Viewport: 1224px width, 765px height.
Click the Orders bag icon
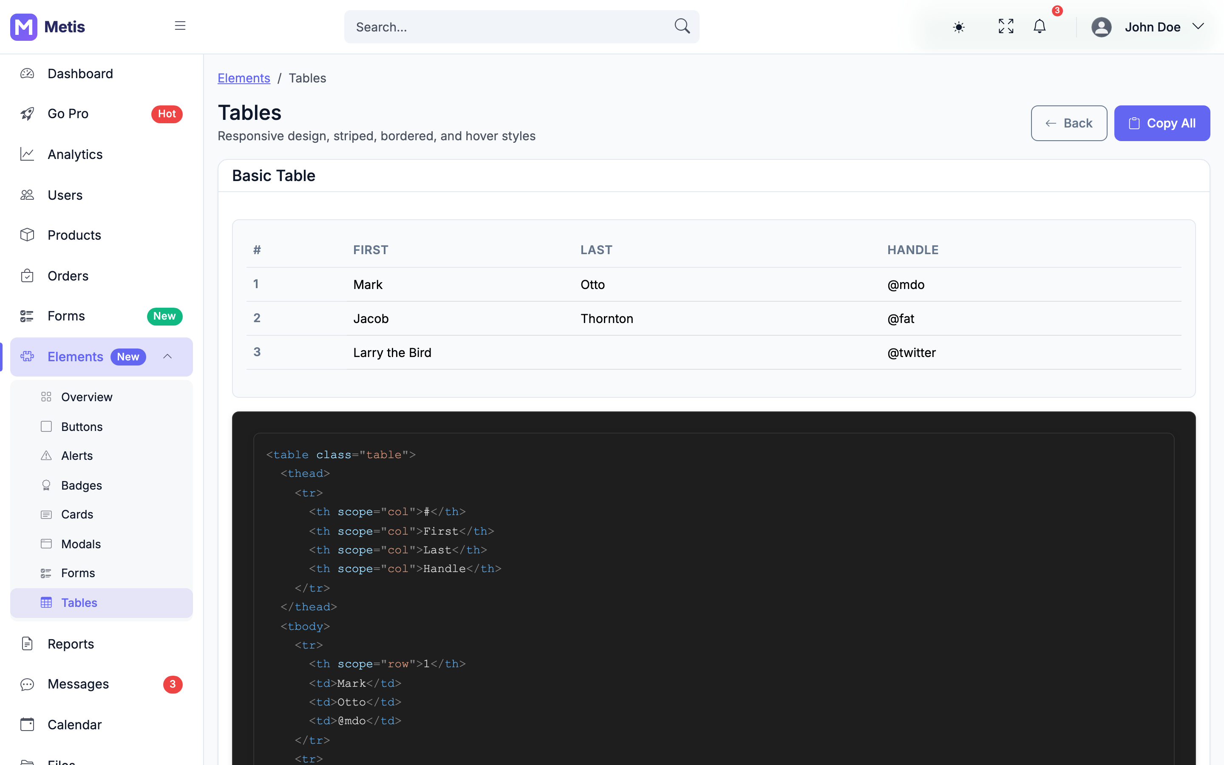27,276
